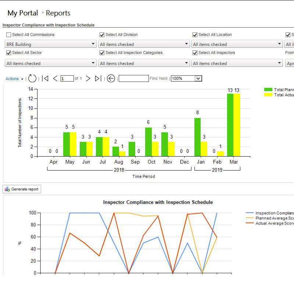Click the refresh report icon
Screen dimensions: 294x294
pyautogui.click(x=32, y=78)
